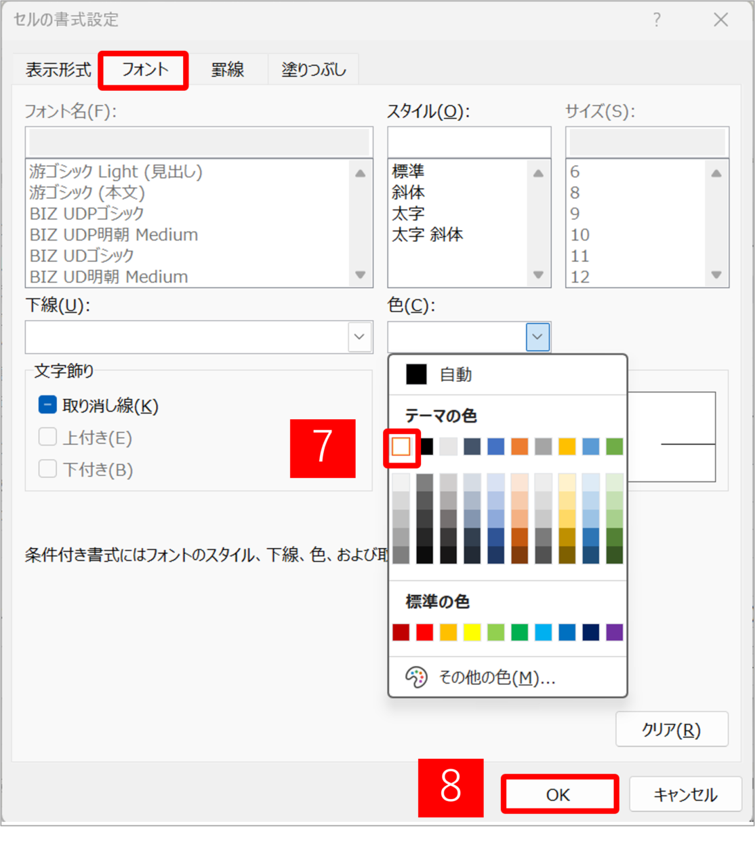Toggle 下付き checkbox
755x841 pixels.
click(47, 469)
